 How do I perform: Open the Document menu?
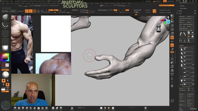click(x=17, y=3)
